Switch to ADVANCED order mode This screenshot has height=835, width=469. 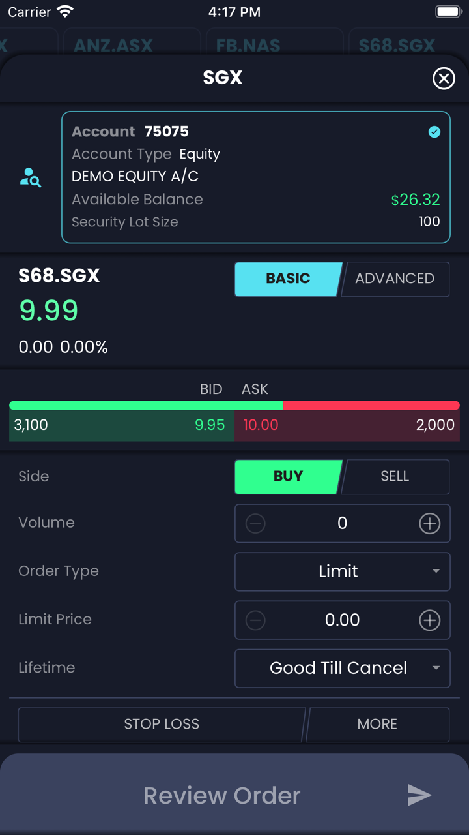[x=395, y=279]
